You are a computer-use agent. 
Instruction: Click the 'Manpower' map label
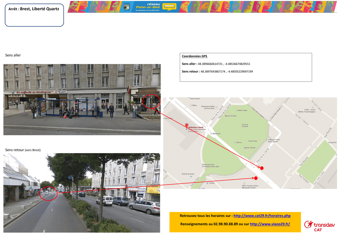pos(217,134)
